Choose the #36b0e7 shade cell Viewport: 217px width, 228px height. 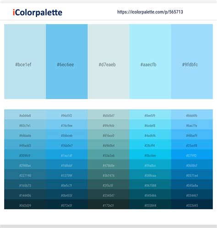point(67,144)
